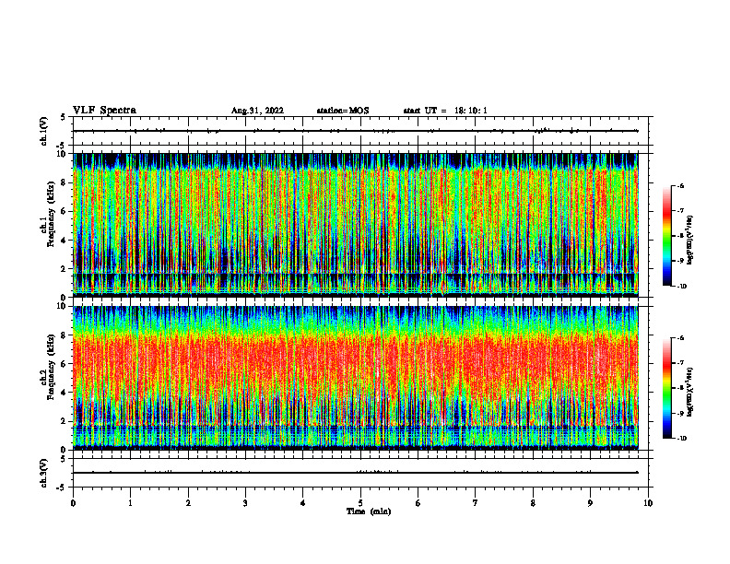Click time axis tick label "10"
Viewport: 730px width, 564px height.
tap(648, 503)
